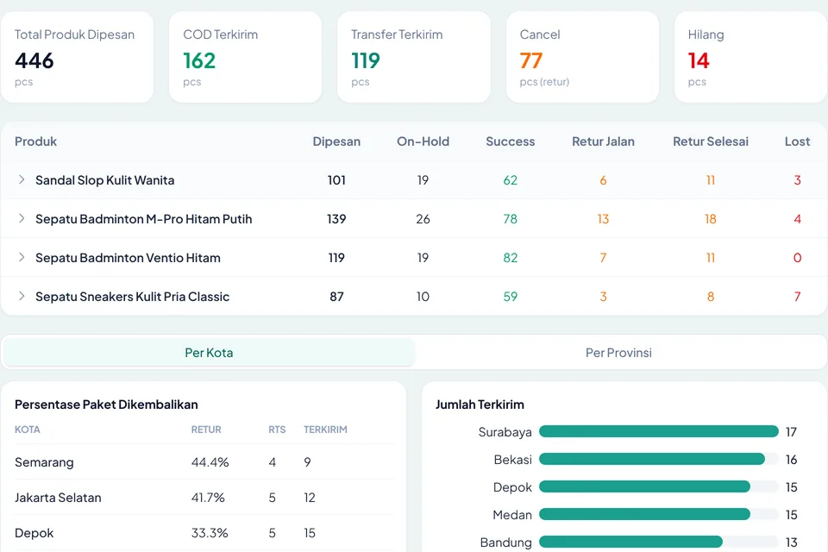
Task: Click the Dipesan value 87
Action: [x=336, y=297]
